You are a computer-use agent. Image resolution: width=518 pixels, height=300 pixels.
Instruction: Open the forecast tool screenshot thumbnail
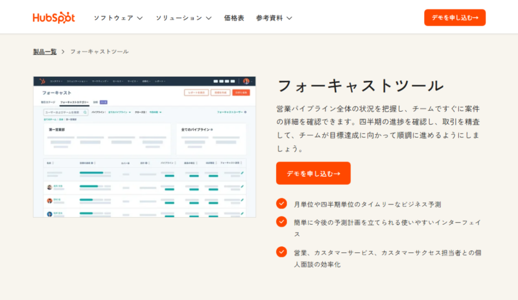click(x=144, y=147)
